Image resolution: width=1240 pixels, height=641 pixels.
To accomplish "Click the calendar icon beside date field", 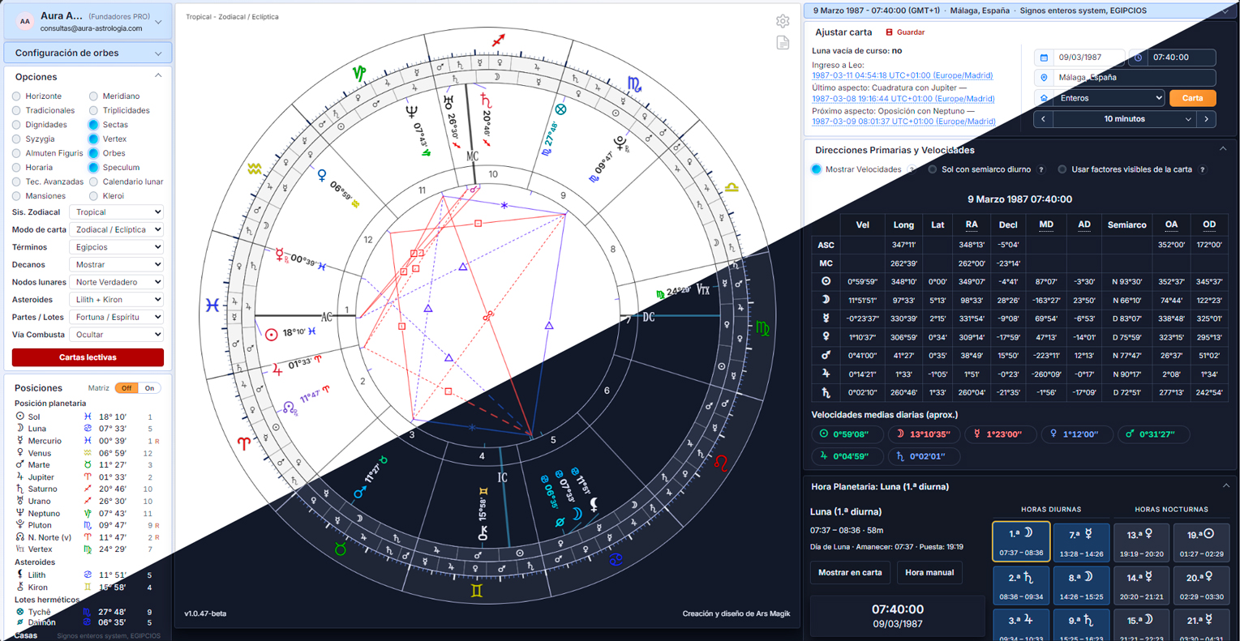I will [x=1044, y=58].
